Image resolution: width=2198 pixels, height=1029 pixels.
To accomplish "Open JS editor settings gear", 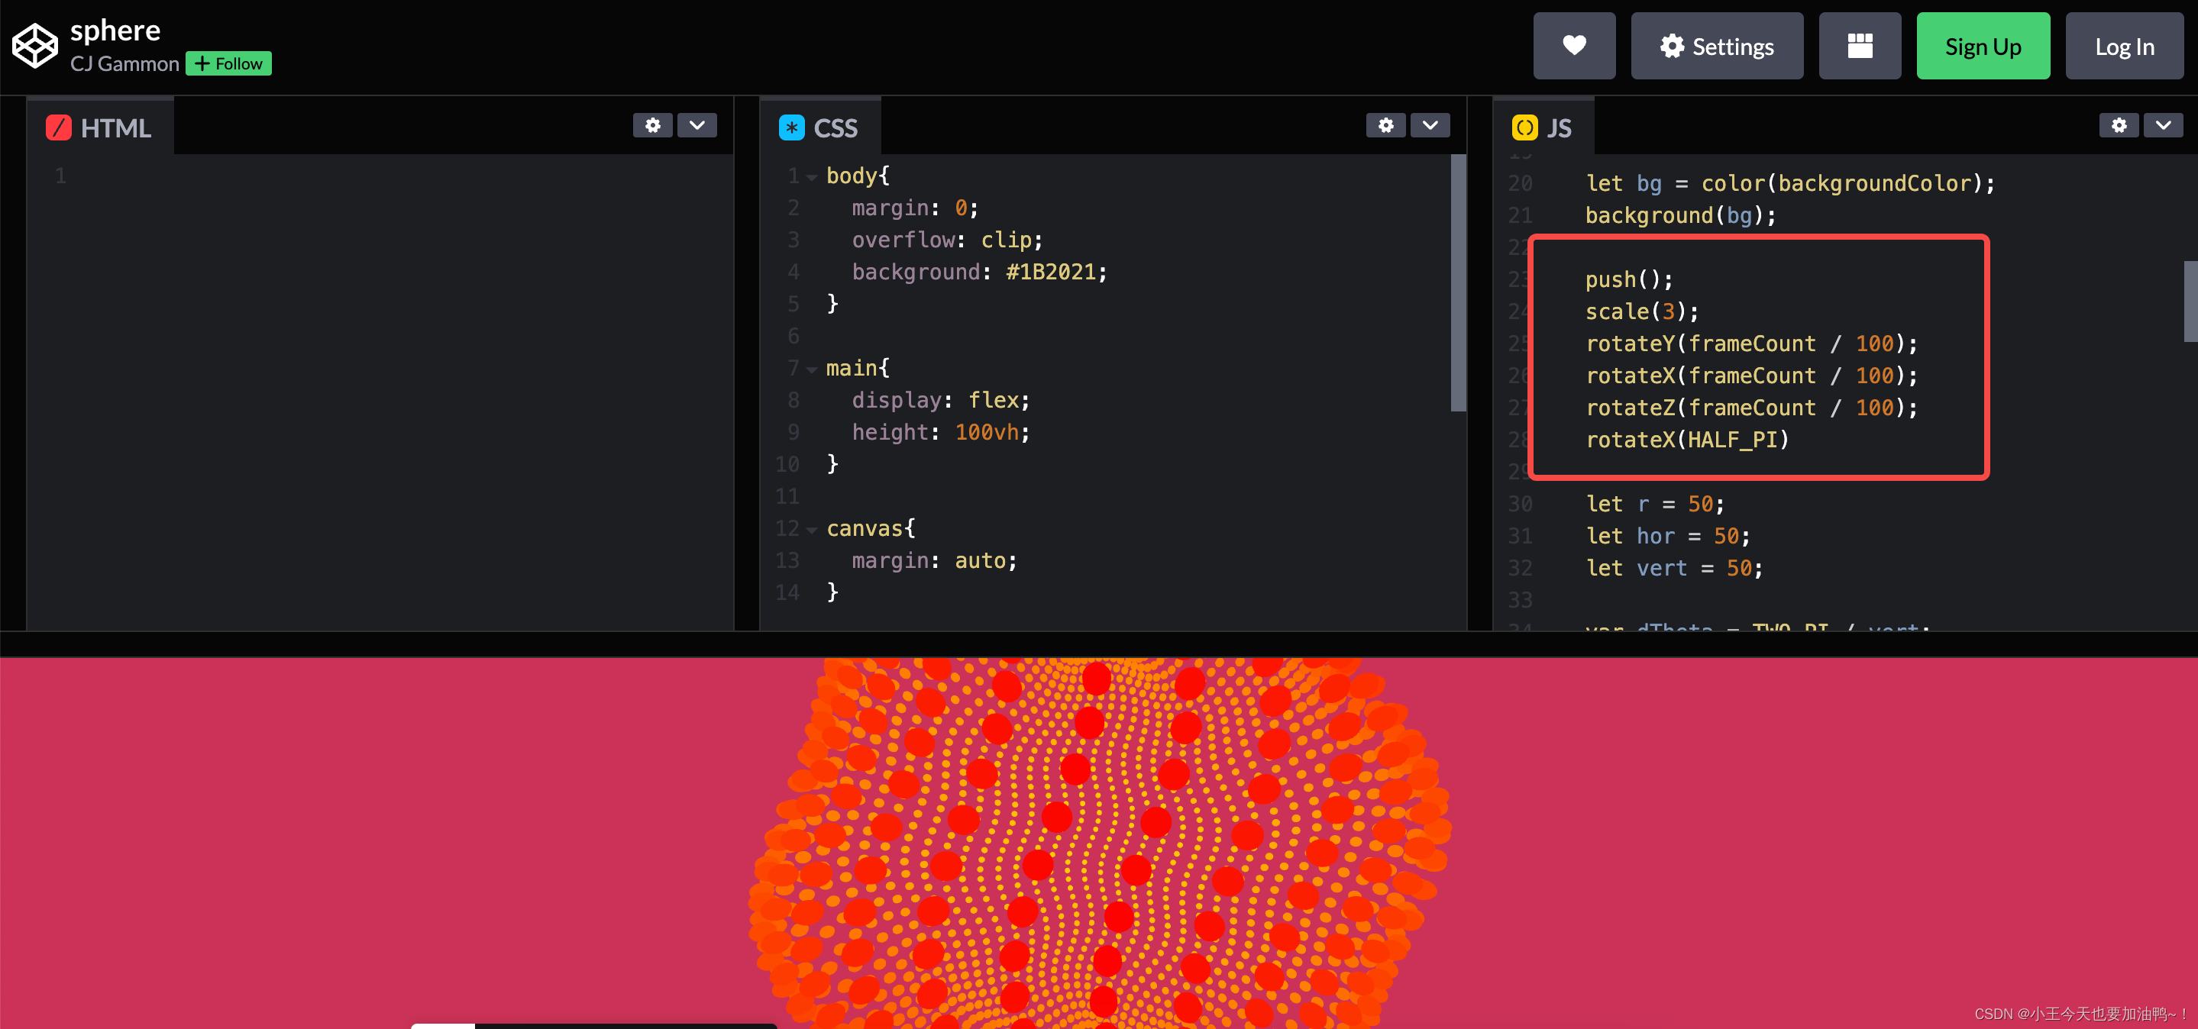I will click(2119, 125).
